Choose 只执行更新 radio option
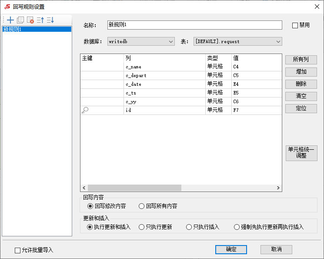This screenshot has height=259, width=324. pos(141,227)
